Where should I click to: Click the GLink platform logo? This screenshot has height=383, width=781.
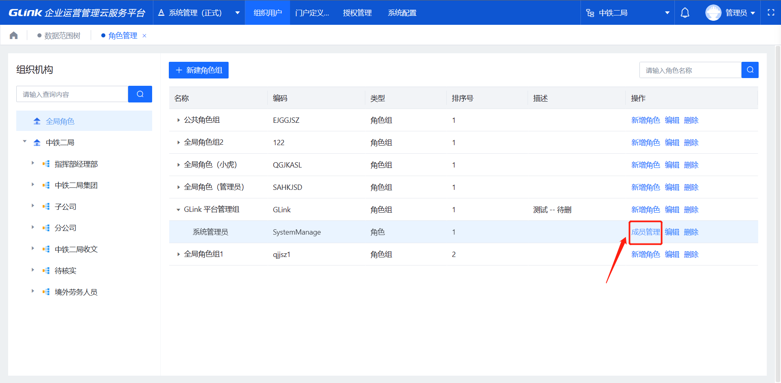click(x=76, y=13)
